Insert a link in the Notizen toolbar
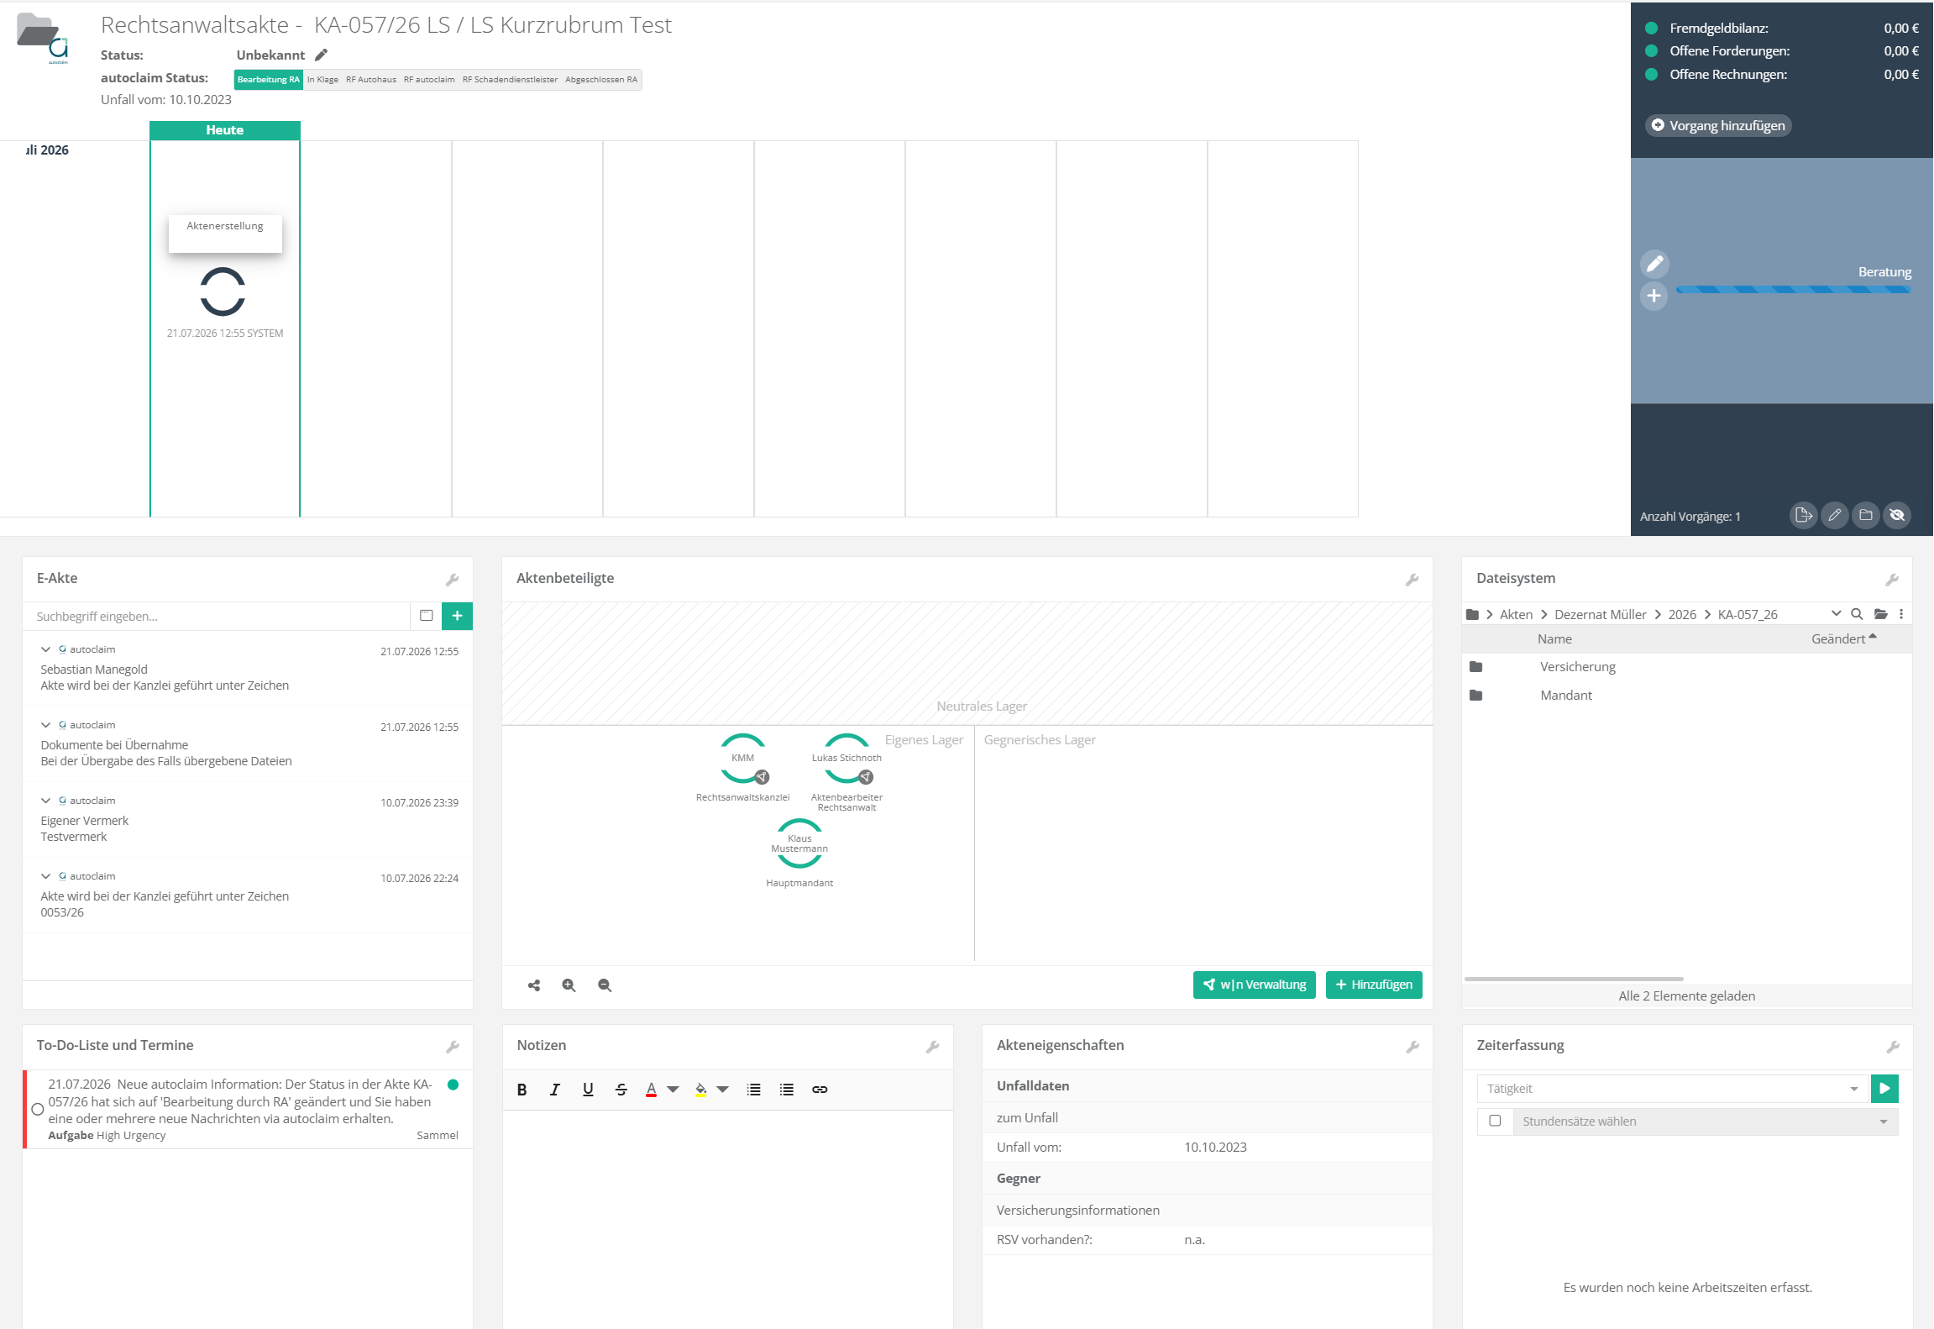This screenshot has width=1934, height=1329. [x=820, y=1090]
